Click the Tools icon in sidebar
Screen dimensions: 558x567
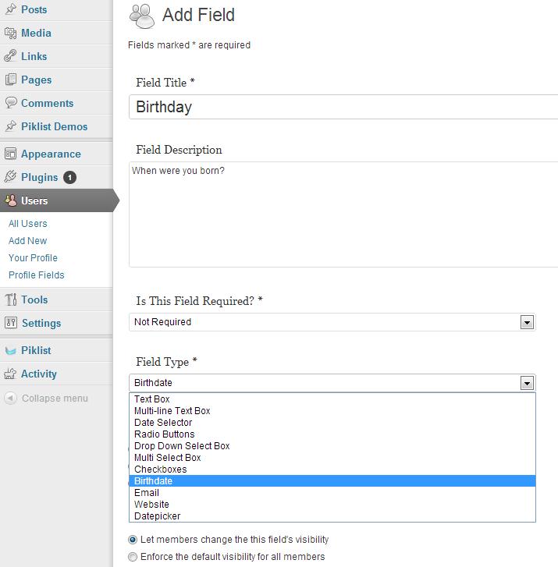coord(10,299)
